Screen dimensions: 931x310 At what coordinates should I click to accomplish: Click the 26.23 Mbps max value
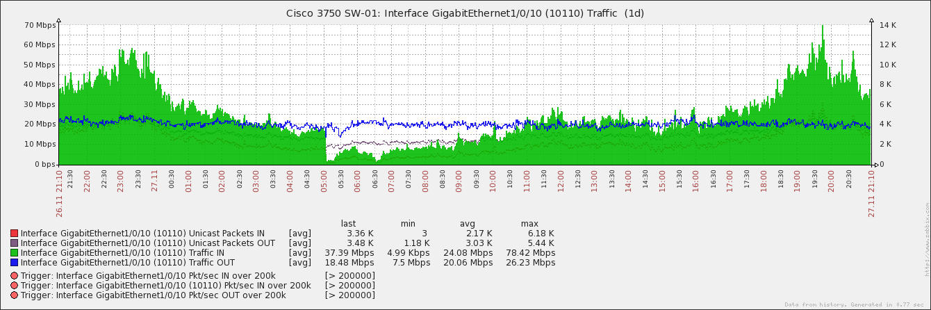tap(530, 263)
